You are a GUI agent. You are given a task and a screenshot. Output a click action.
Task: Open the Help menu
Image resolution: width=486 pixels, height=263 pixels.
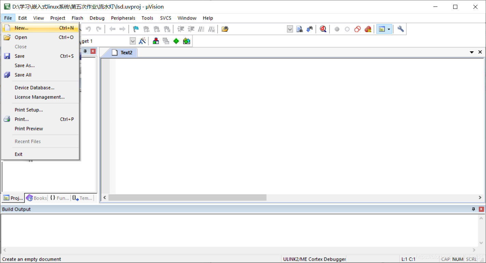(208, 18)
